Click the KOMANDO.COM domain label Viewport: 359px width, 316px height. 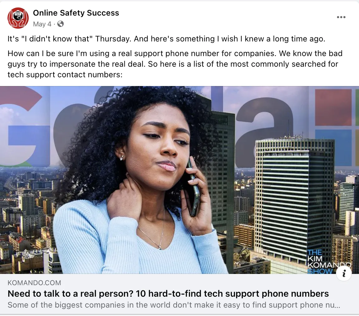coord(34,283)
